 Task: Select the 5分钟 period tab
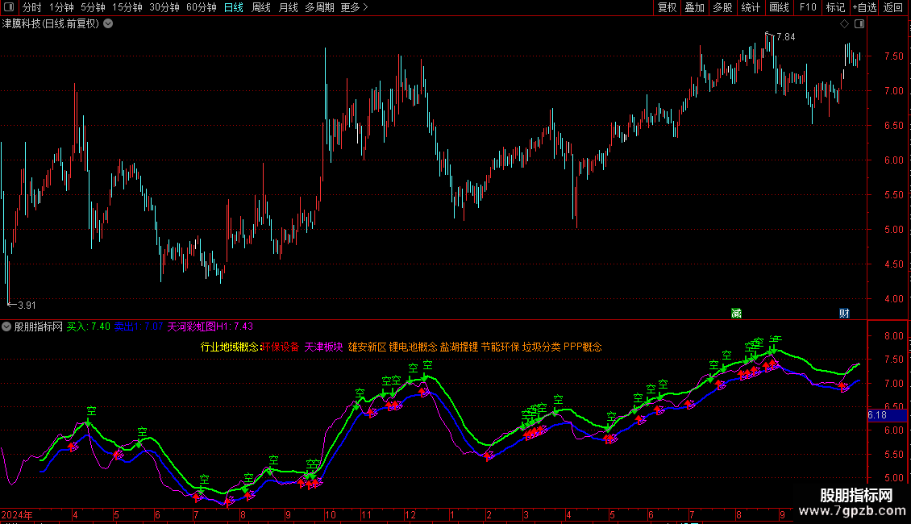pyautogui.click(x=93, y=7)
